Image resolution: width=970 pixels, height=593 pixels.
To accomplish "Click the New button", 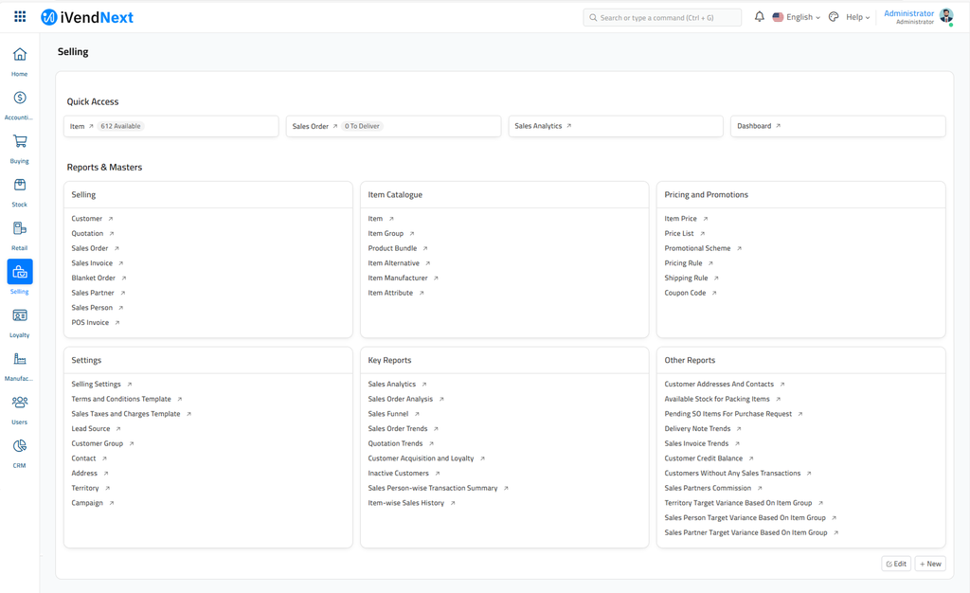I will 930,564.
